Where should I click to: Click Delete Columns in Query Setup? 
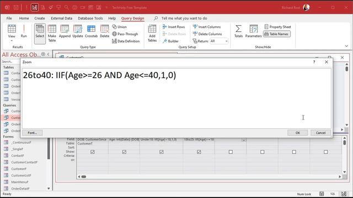[207, 34]
